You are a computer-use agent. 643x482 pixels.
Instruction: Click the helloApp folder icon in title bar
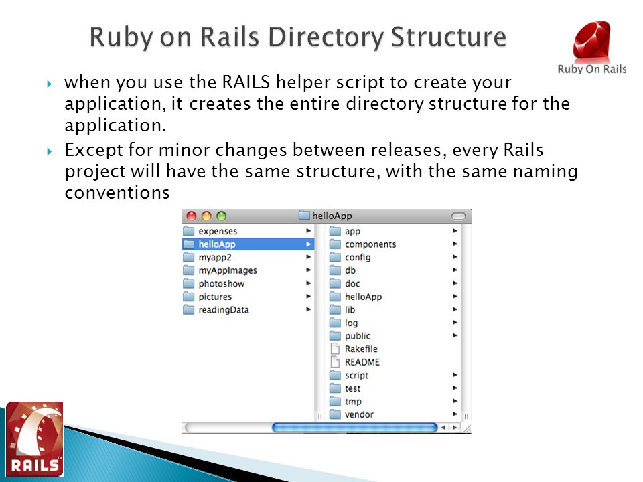point(304,215)
